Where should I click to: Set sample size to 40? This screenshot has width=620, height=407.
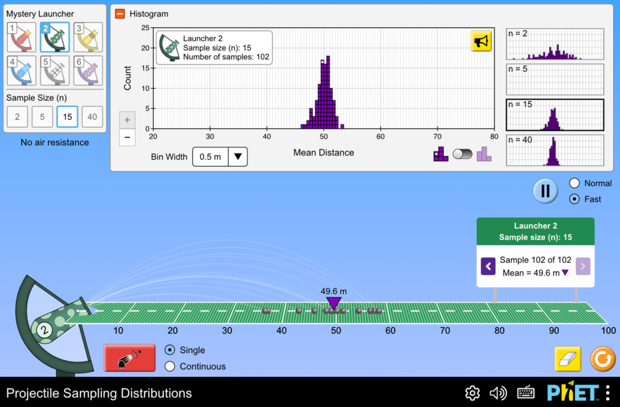tap(92, 117)
